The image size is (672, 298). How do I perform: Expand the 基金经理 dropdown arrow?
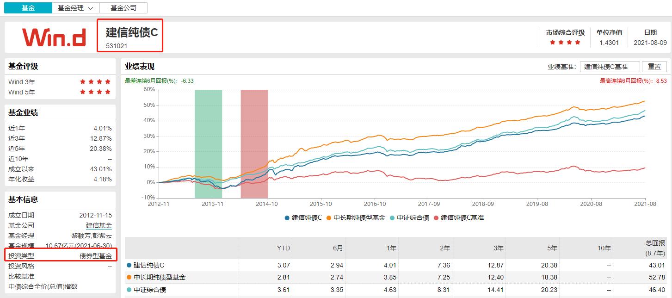pos(90,8)
